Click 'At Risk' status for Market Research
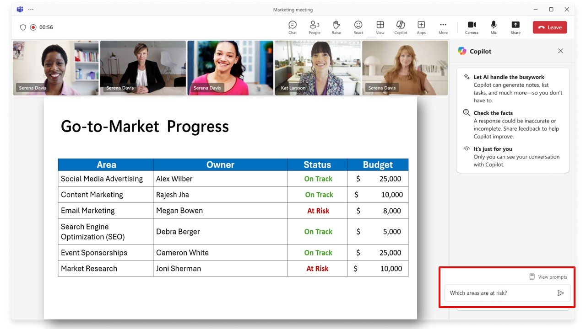The width and height of the screenshot is (586, 329). click(317, 269)
